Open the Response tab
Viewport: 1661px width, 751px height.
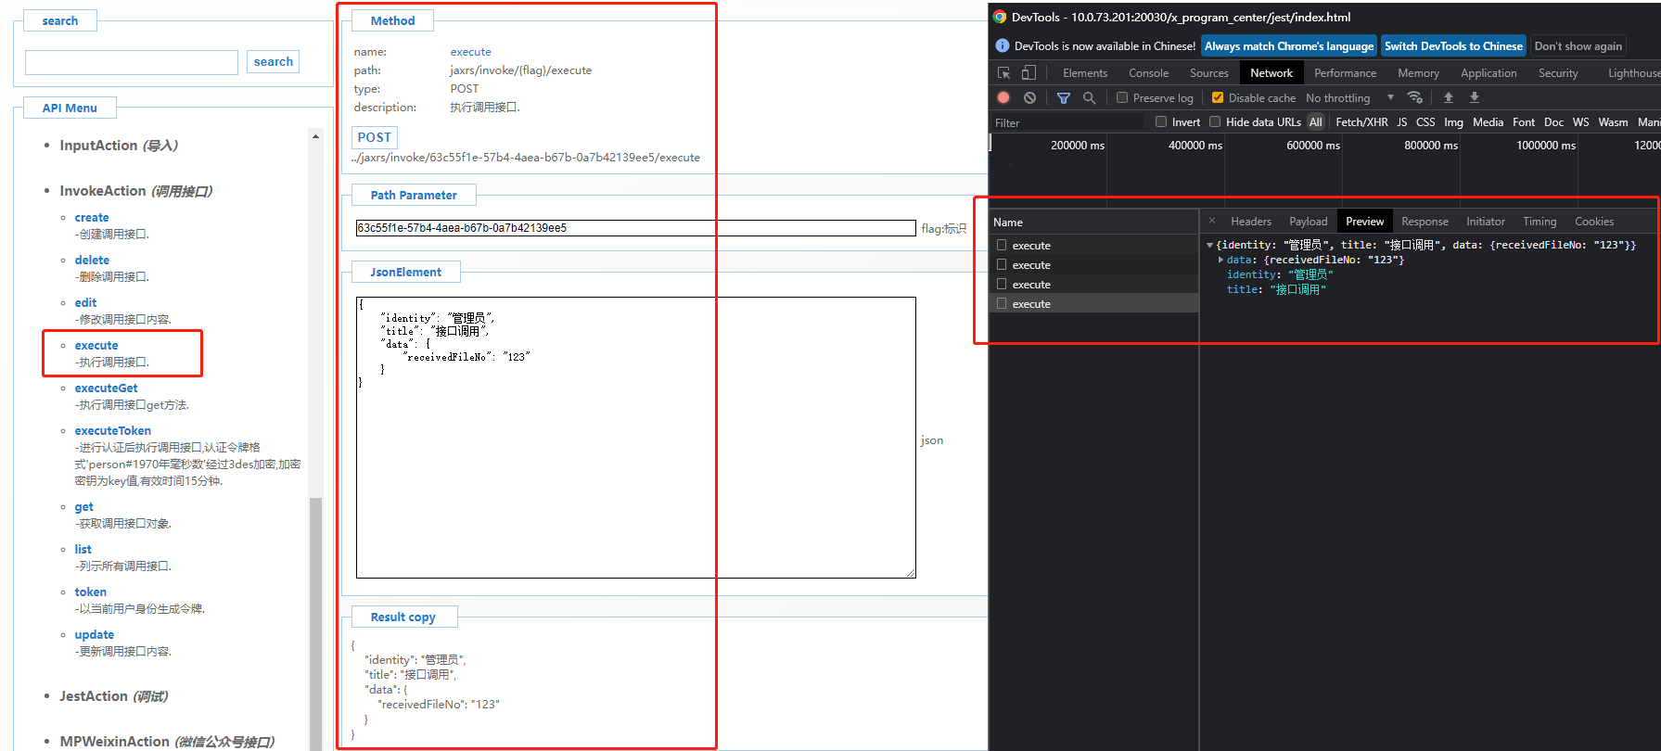pyautogui.click(x=1425, y=222)
